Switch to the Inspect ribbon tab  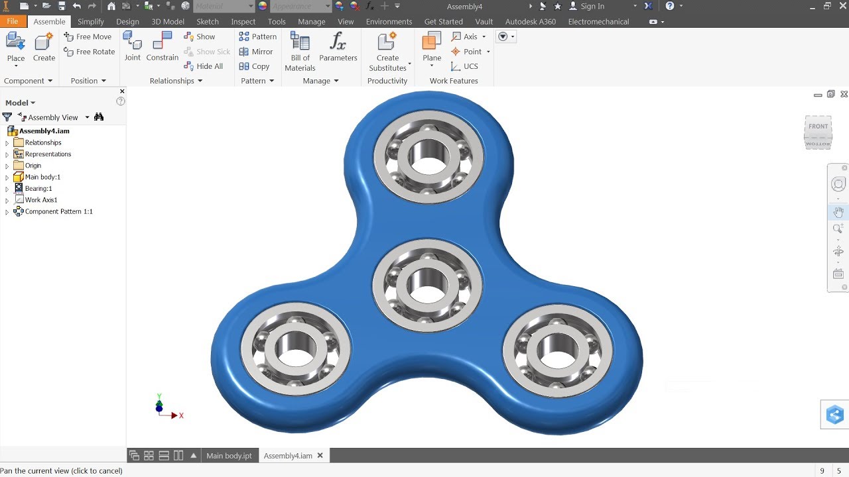(243, 21)
